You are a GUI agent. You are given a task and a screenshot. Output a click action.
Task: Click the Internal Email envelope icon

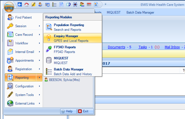coord(10,52)
